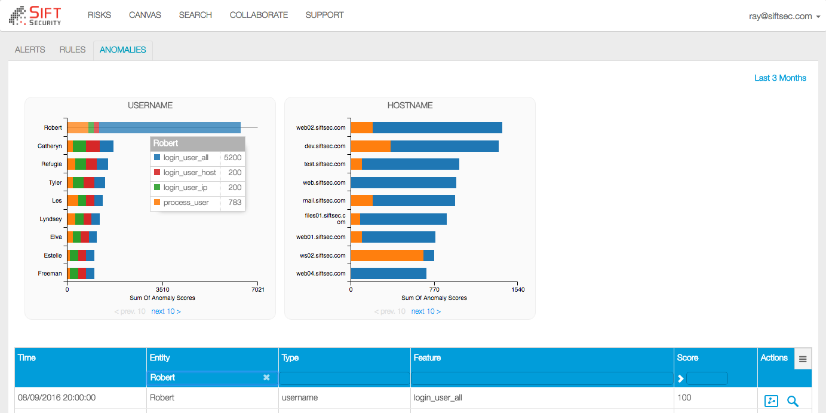The image size is (826, 413).
Task: Select the ANOMALIES tab
Action: [123, 50]
